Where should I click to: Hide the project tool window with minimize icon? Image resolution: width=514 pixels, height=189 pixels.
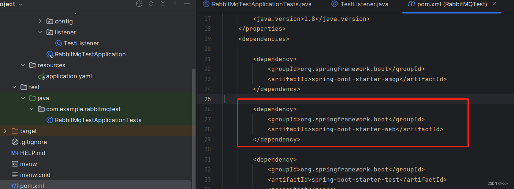(187, 4)
